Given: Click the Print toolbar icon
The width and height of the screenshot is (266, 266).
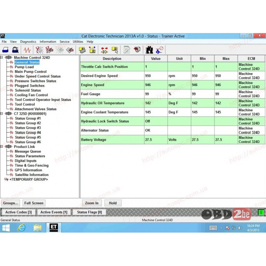Looking at the screenshot, I should point(5,50).
